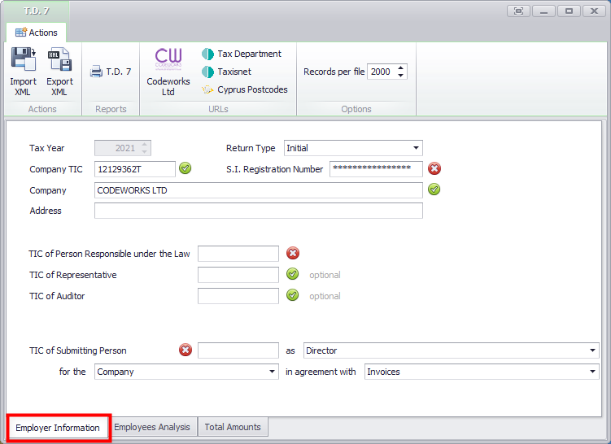Switch to the Employees Analysis tab
Screen dimensions: 611x444
coord(152,427)
